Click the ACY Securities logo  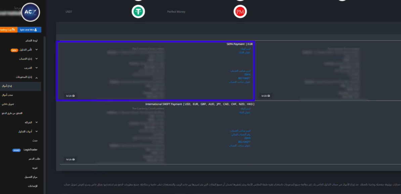(31, 12)
